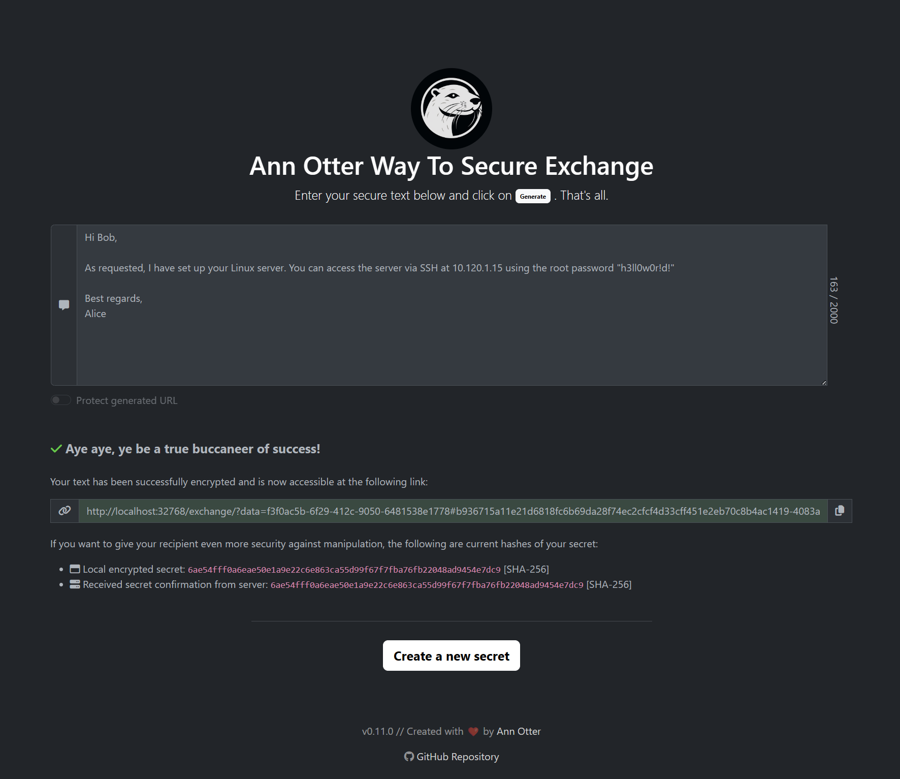The width and height of the screenshot is (900, 779).
Task: Click the Generate button in the instructions
Action: 532,196
